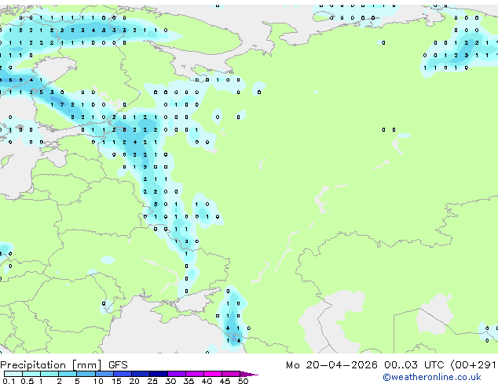Select the 30–35 mm purple legend swatch

click(x=176, y=374)
